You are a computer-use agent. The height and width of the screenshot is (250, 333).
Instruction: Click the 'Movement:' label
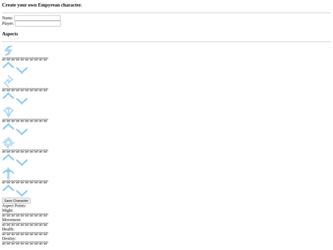[12, 220]
